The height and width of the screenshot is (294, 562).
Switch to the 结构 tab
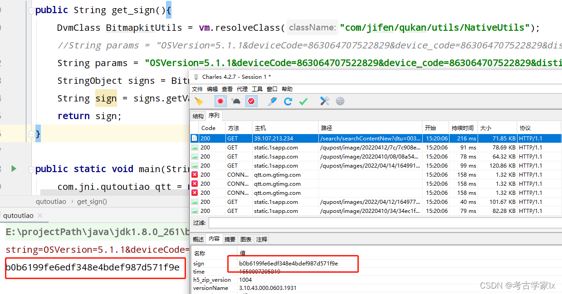(x=198, y=116)
